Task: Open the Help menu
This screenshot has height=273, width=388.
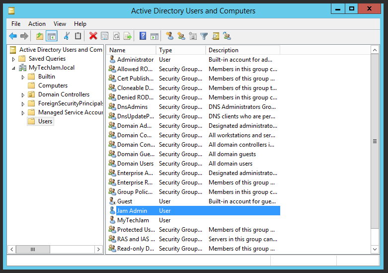Action: pyautogui.click(x=80, y=24)
